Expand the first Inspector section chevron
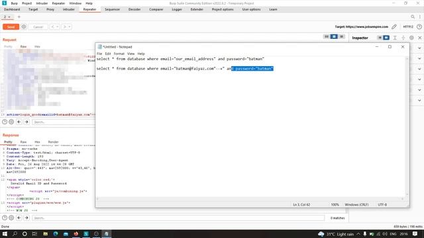The image size is (424, 238). [x=419, y=48]
